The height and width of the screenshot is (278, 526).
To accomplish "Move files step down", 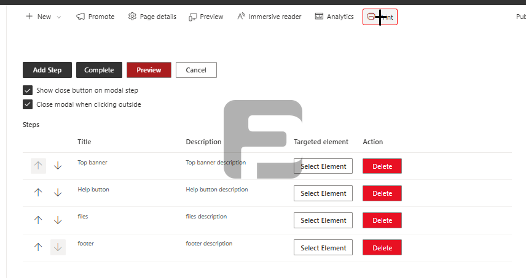I will coord(58,220).
